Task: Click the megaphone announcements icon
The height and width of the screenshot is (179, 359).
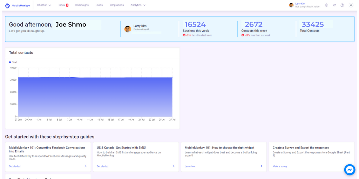Action: click(x=334, y=5)
